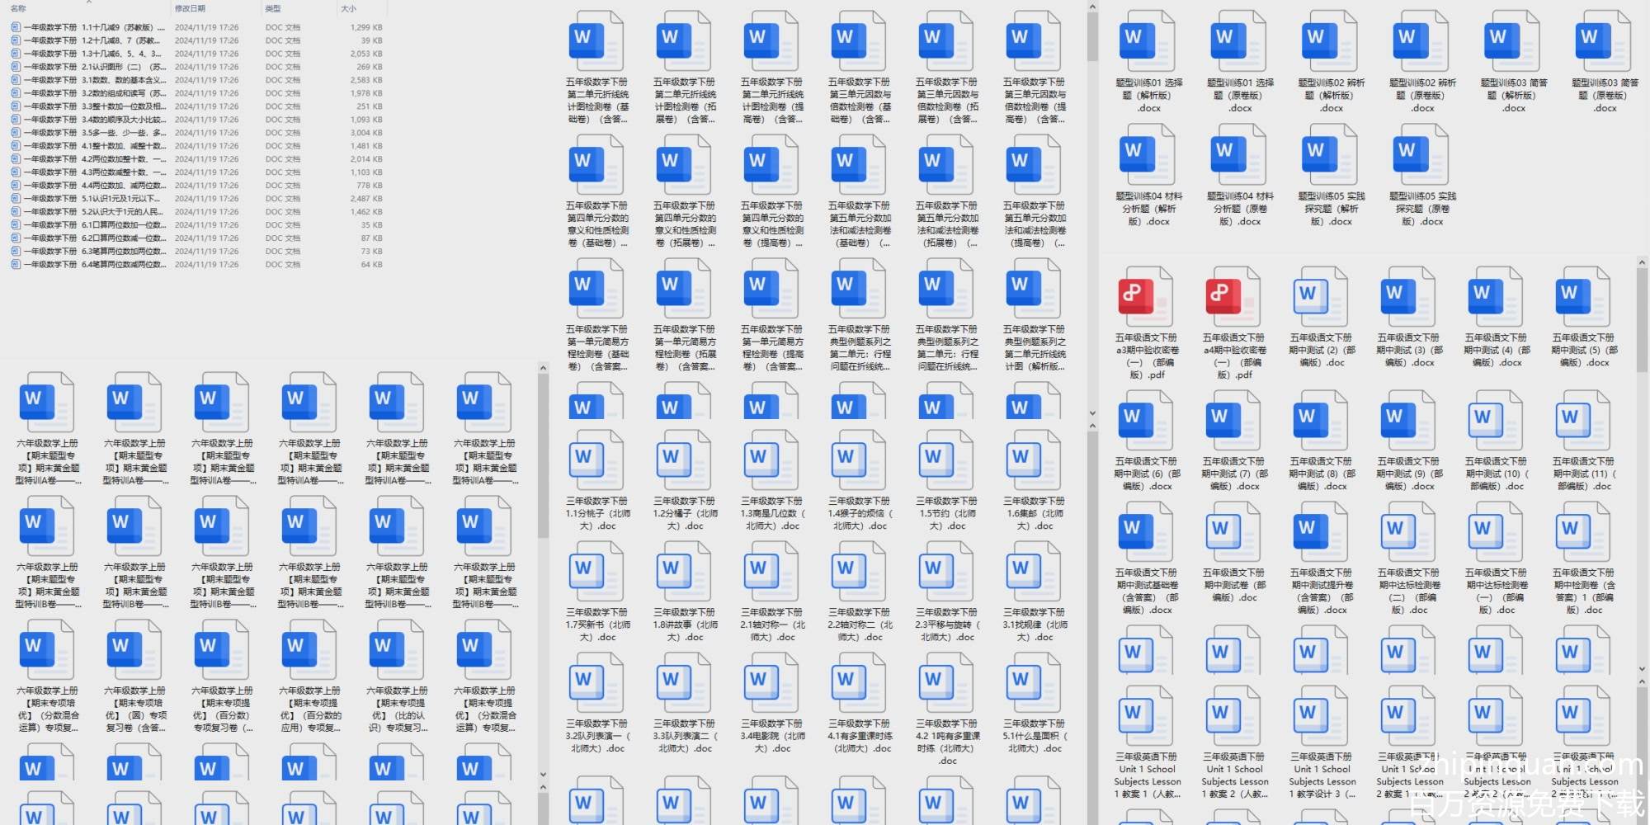This screenshot has width=1650, height=825.
Task: Select the Word icon for 三年级数学下册 1.7买新书
Action: (596, 572)
